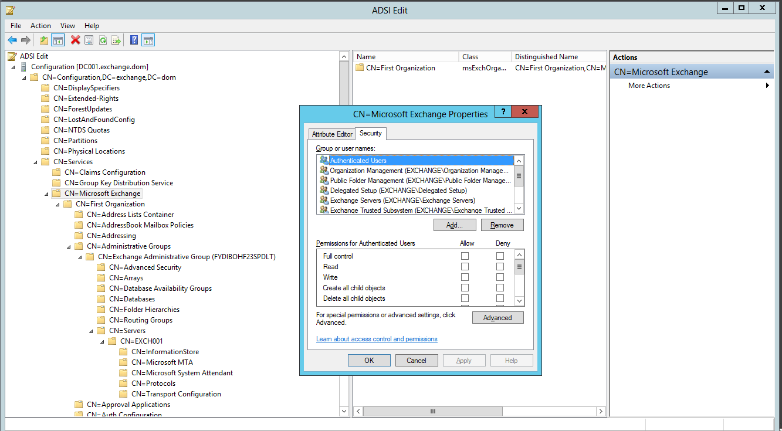This screenshot has width=782, height=431.
Task: Check Deny for Create all child objects
Action: [x=500, y=288]
